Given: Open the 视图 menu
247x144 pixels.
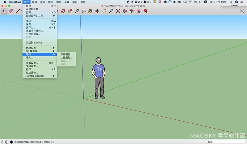Looking at the screenshot, I should click(x=43, y=2).
